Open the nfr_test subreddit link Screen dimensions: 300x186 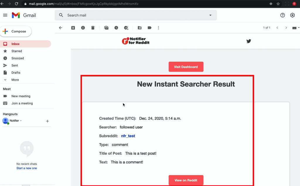(128, 136)
